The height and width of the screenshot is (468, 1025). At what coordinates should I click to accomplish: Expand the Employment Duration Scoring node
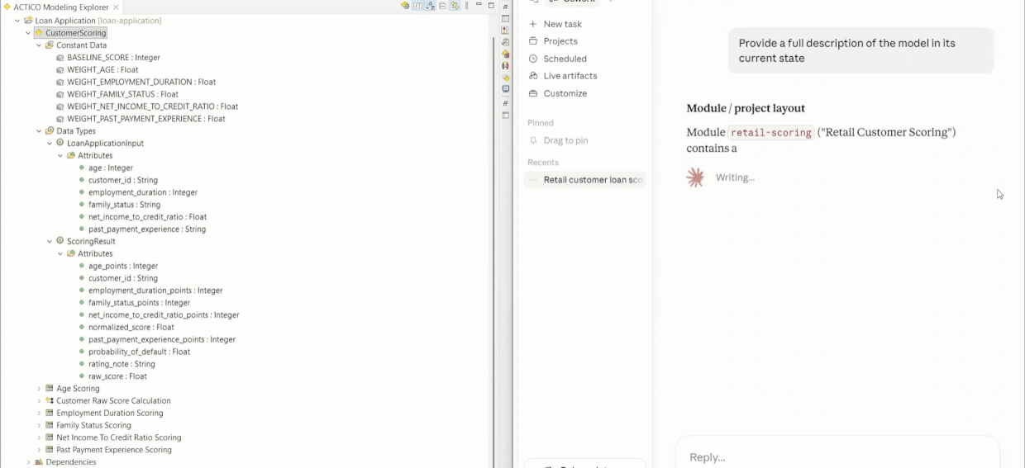pyautogui.click(x=39, y=414)
